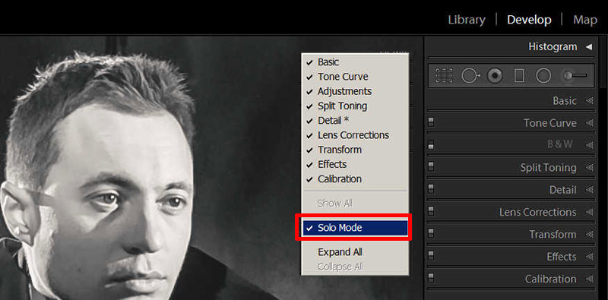Uncheck Lens Corrections in the context menu
This screenshot has width=608, height=300.
[x=355, y=135]
